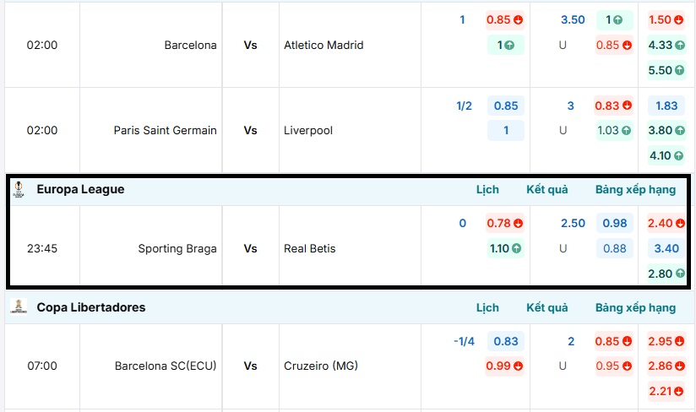Pick the 3.40 draw odds for Braga match
This screenshot has width=696, height=412.
point(666,249)
